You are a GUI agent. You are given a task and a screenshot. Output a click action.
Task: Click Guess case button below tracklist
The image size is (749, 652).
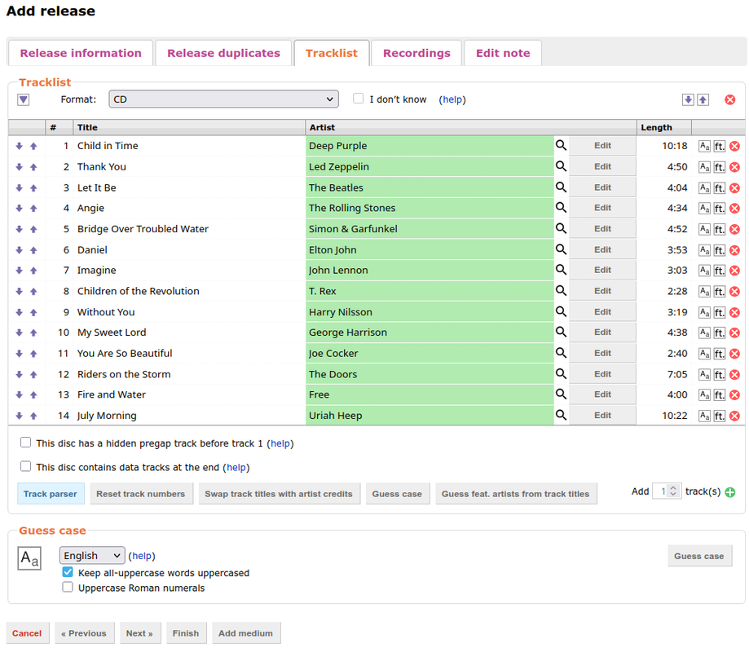(x=398, y=494)
